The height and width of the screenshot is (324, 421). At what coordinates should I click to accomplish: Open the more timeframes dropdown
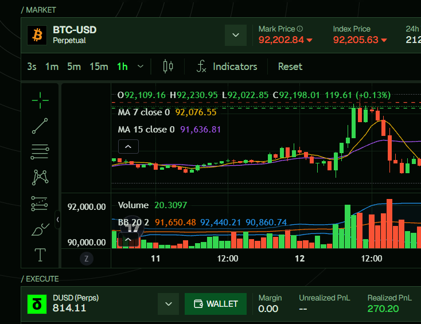pos(141,67)
